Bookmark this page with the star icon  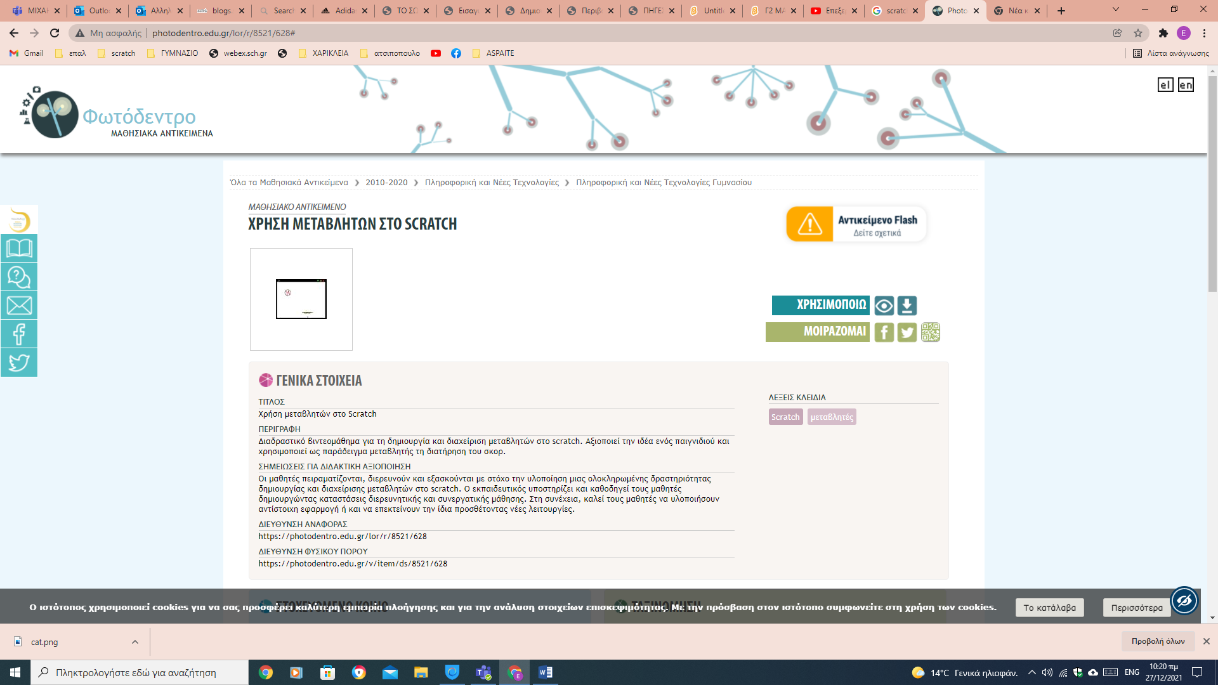[x=1138, y=33]
